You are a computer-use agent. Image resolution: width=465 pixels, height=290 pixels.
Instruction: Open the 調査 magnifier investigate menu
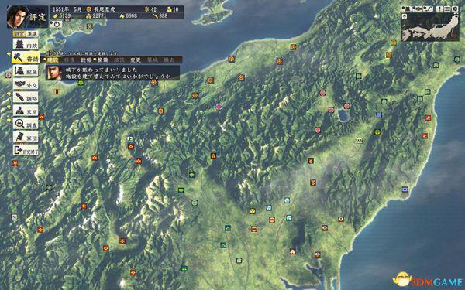(x=26, y=124)
